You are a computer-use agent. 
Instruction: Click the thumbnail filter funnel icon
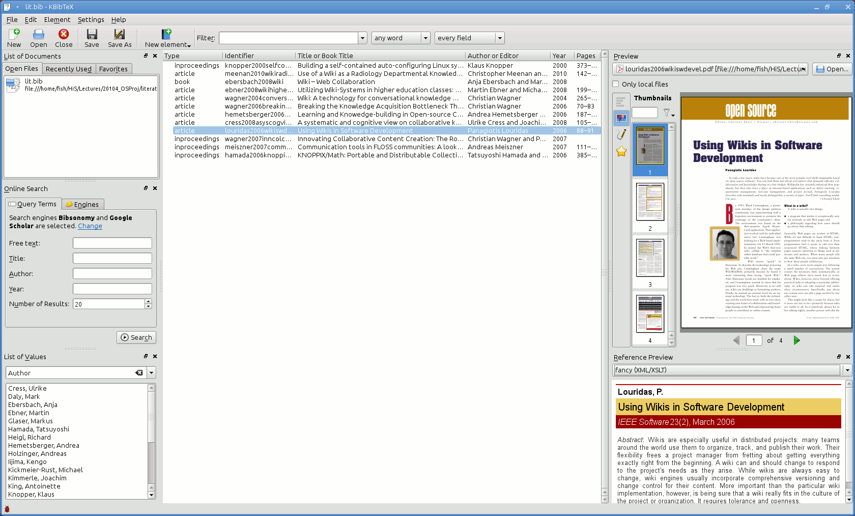[x=668, y=113]
